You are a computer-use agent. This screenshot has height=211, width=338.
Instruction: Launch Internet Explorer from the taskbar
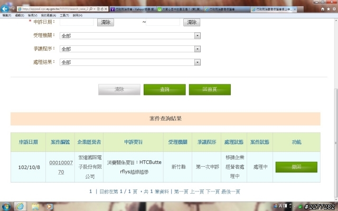tap(20, 206)
